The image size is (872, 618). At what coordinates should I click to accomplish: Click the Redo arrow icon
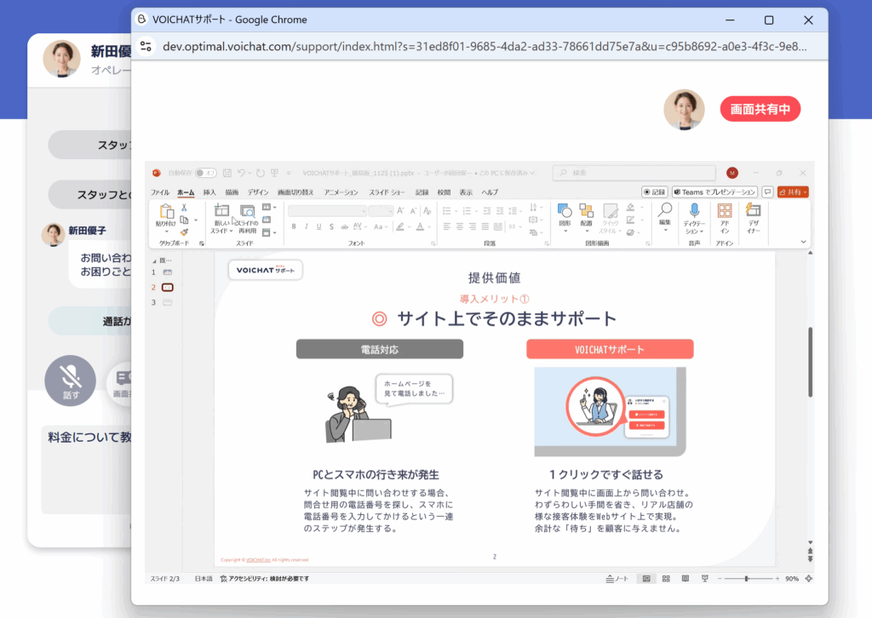click(x=261, y=173)
